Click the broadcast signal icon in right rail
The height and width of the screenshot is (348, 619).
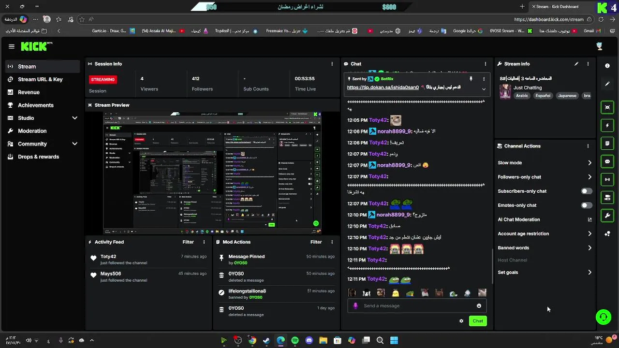tap(607, 179)
